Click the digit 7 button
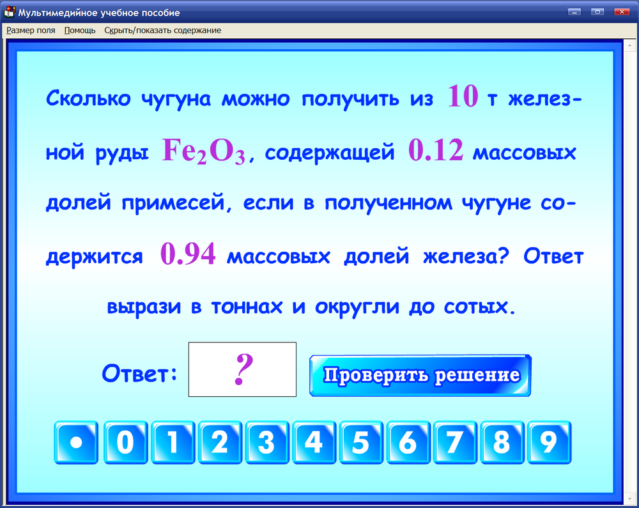The image size is (639, 508). coord(455,442)
